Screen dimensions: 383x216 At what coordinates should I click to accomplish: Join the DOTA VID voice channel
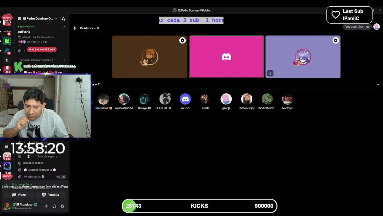(42, 163)
